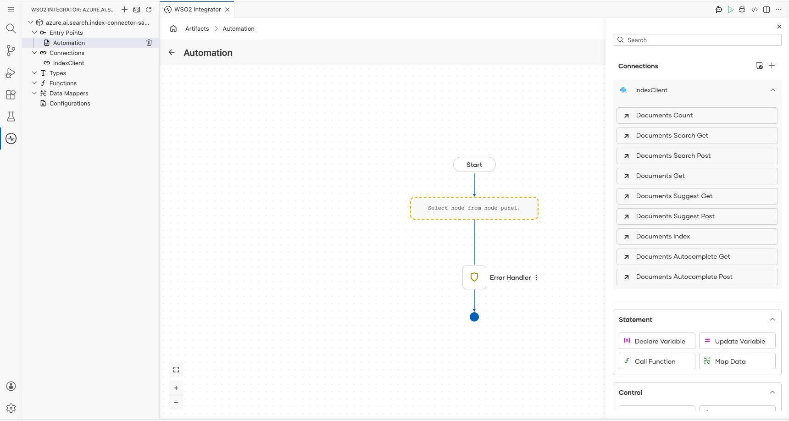This screenshot has width=789, height=421.
Task: Insert a Declare Variable statement
Action: point(657,341)
